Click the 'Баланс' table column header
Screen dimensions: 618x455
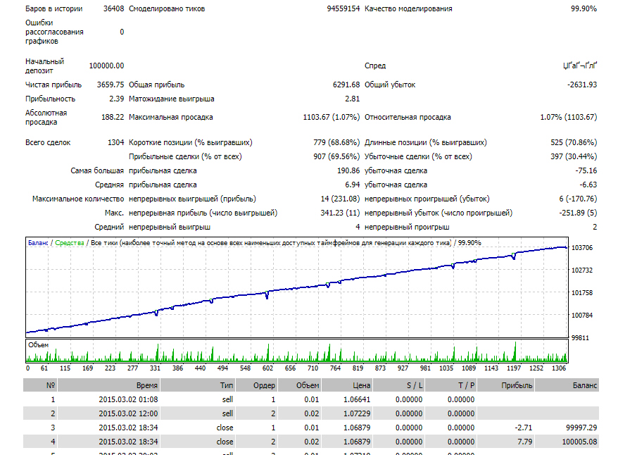[567, 385]
